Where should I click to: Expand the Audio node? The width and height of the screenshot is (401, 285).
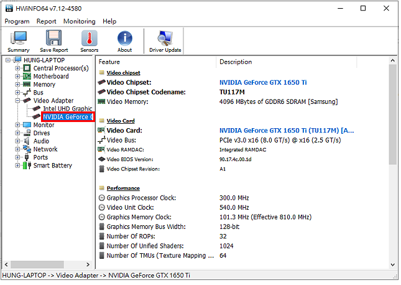(x=17, y=141)
